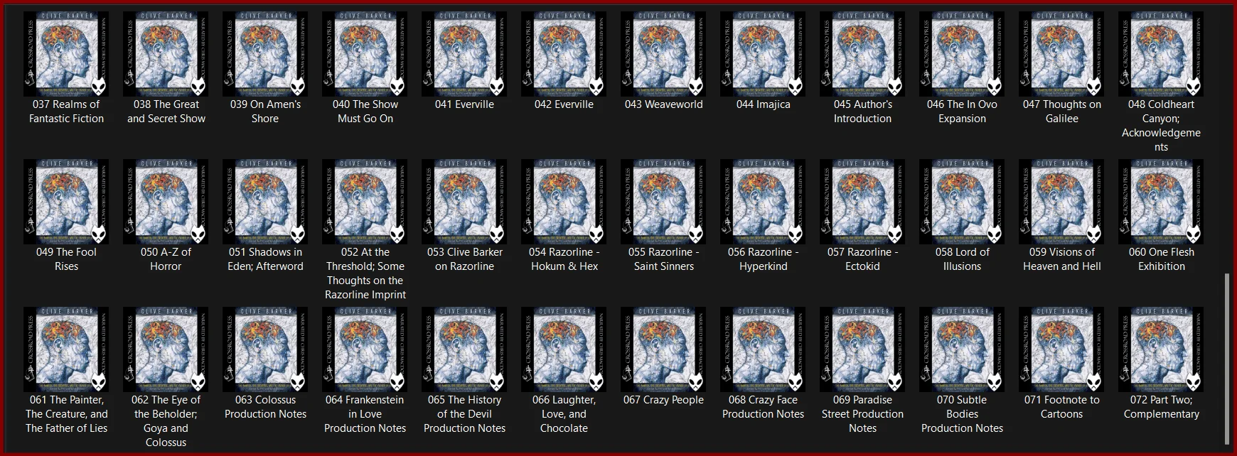1237x456 pixels.
Task: Click the label '058 Lord of Illusions'
Action: [962, 259]
